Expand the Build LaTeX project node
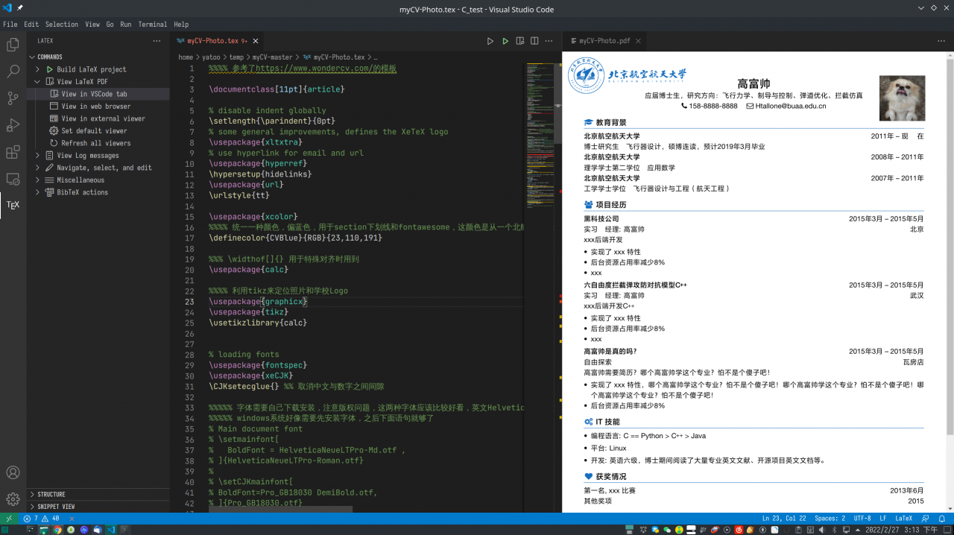 click(x=38, y=69)
